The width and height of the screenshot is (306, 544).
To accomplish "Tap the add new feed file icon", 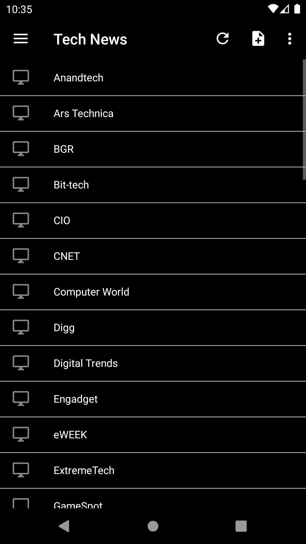I will pyautogui.click(x=258, y=39).
